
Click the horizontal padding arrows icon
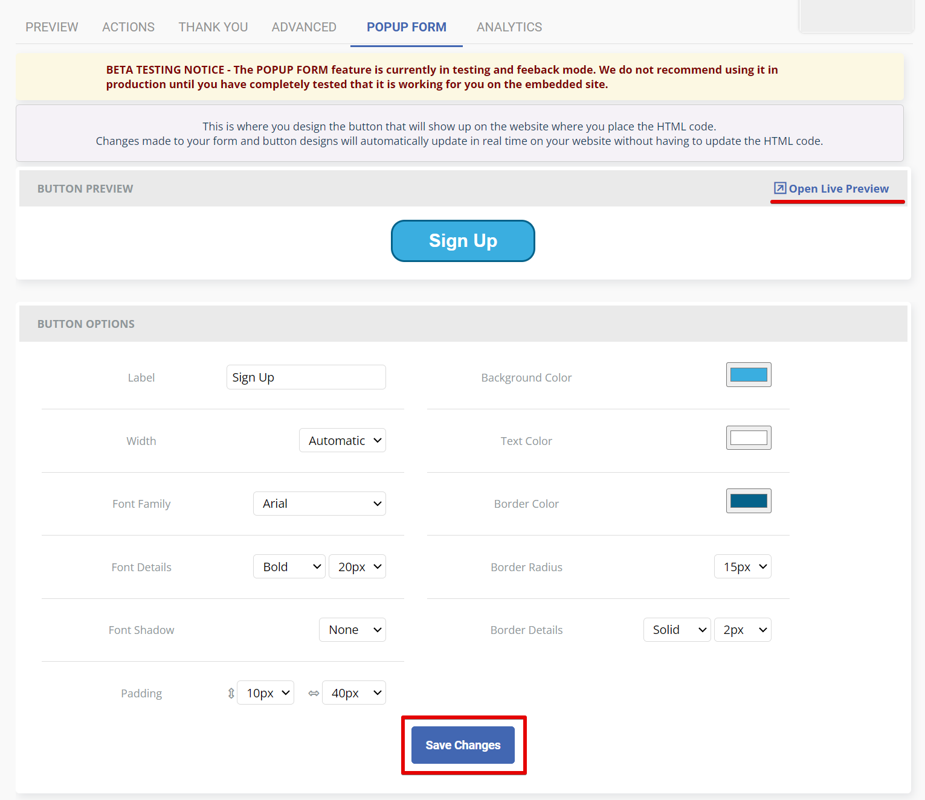coord(314,693)
